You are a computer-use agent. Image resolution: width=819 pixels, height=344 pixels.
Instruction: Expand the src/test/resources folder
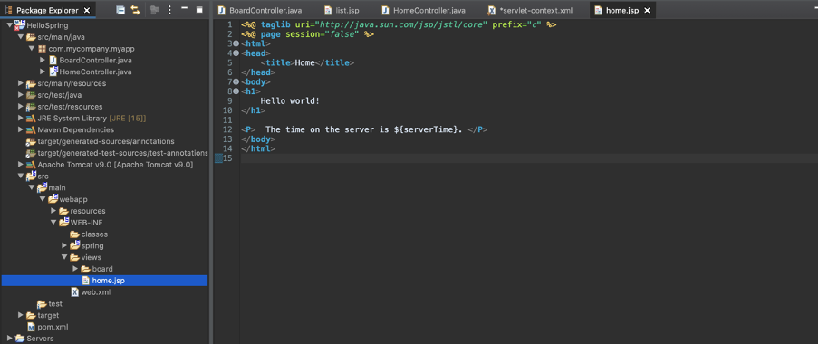pyautogui.click(x=20, y=107)
